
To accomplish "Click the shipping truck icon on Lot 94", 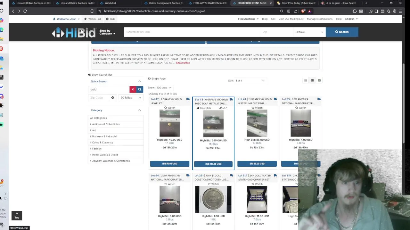I will pyautogui.click(x=188, y=176).
